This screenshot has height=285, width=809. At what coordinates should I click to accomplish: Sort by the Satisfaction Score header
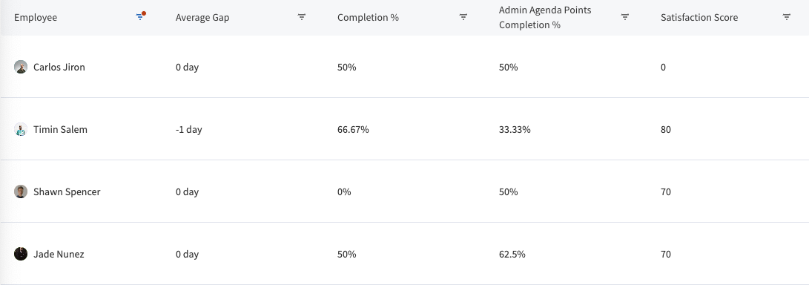coord(699,17)
